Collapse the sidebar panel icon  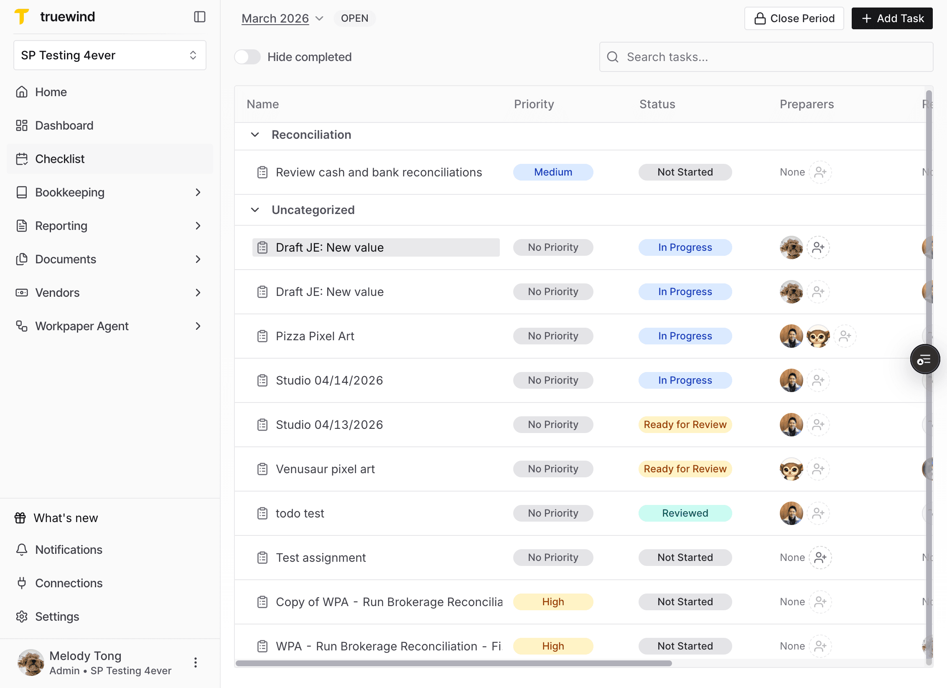pos(200,17)
